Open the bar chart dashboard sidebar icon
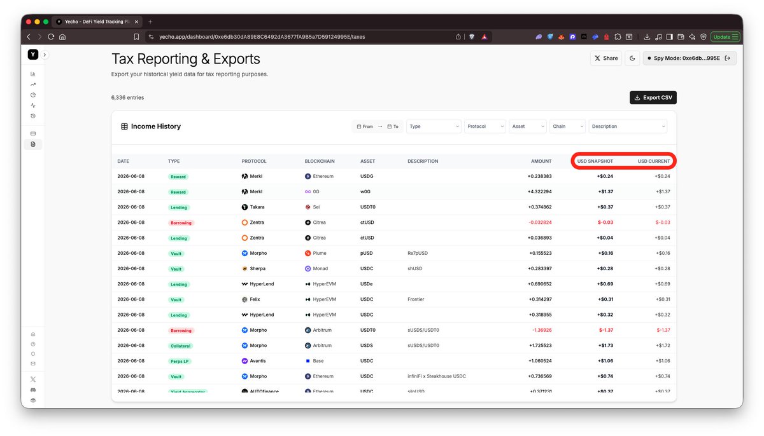The width and height of the screenshot is (764, 436). click(x=33, y=74)
